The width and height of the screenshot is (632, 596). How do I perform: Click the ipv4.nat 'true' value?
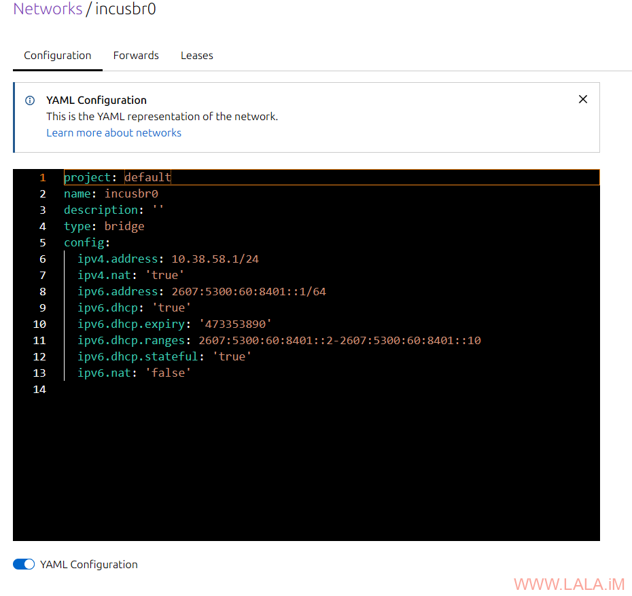[164, 275]
